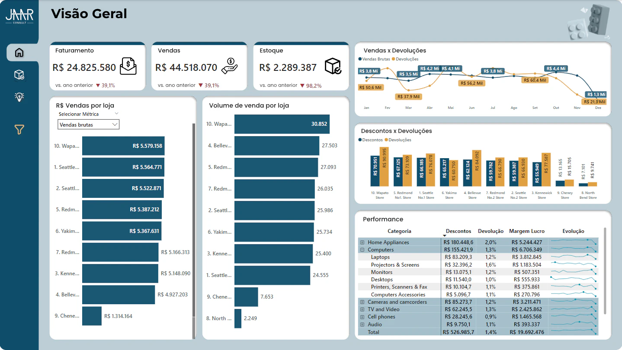Click the Printers, Scanners & Fax row
This screenshot has height=350, width=622.
pyautogui.click(x=478, y=287)
